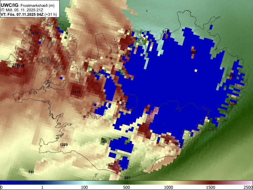This screenshot has width=253, height=190.
Task: Click the map value 1719
Action: coord(21,66)
